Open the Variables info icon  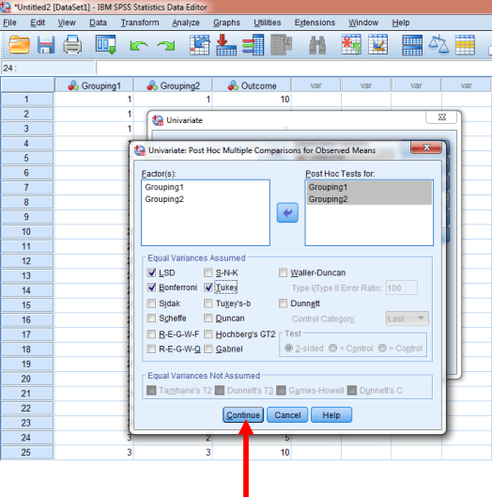253,45
